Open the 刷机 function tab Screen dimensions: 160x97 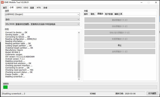[x=93, y=14]
